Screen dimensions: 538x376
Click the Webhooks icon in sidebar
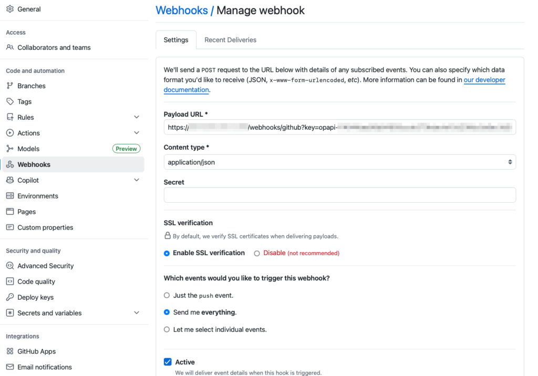click(10, 164)
